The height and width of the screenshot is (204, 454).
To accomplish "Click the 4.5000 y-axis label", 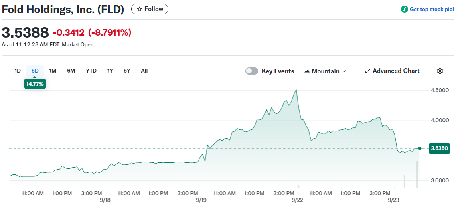I will click(439, 90).
